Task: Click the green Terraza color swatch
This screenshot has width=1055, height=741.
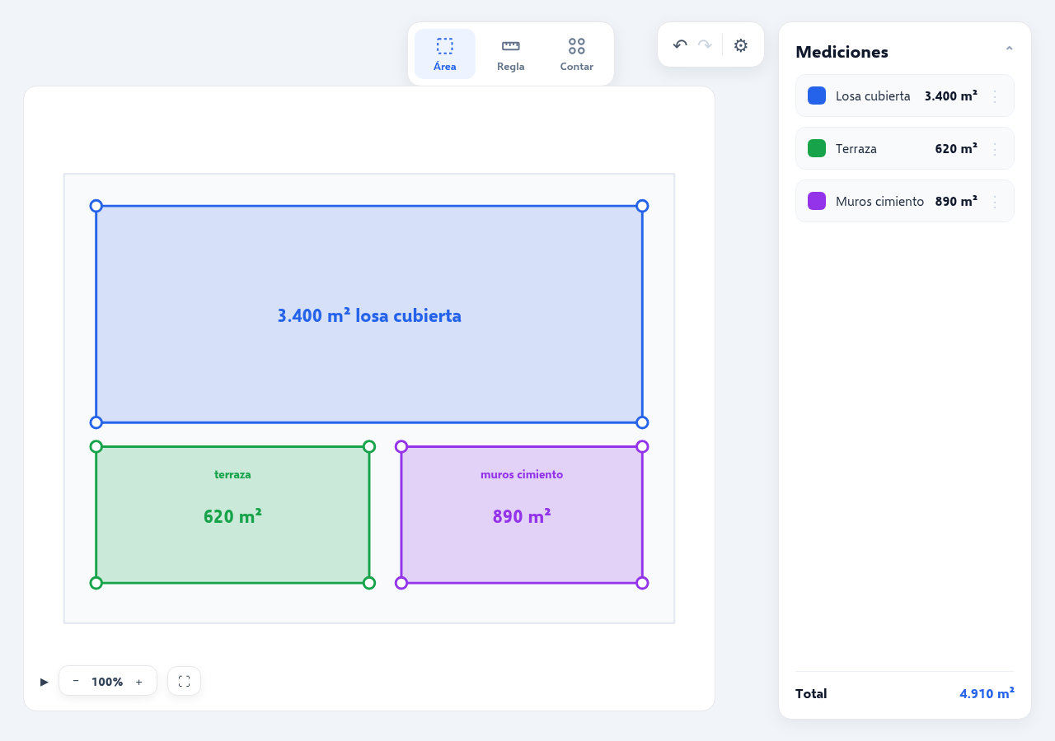Action: (x=817, y=148)
